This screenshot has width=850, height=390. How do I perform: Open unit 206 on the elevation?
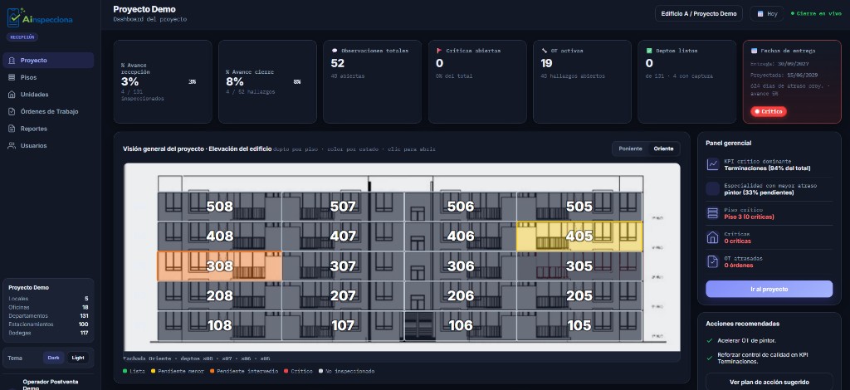(460, 295)
